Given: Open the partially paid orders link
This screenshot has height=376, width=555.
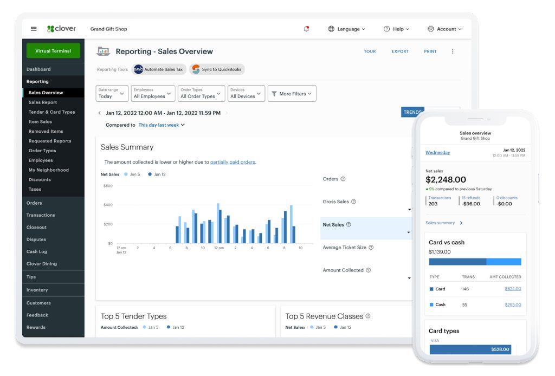Looking at the screenshot, I should pos(233,162).
